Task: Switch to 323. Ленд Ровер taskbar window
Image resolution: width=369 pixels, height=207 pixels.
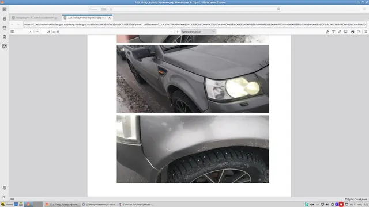Action: 63,205
